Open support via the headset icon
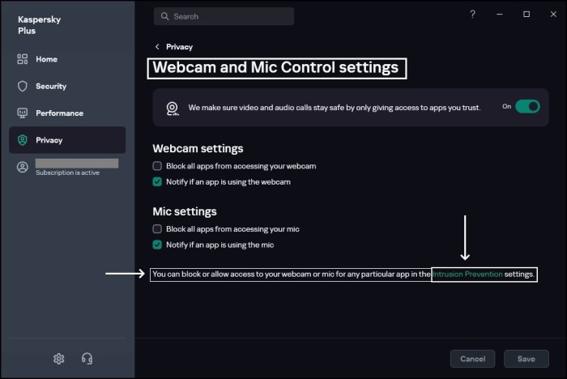 click(x=87, y=359)
